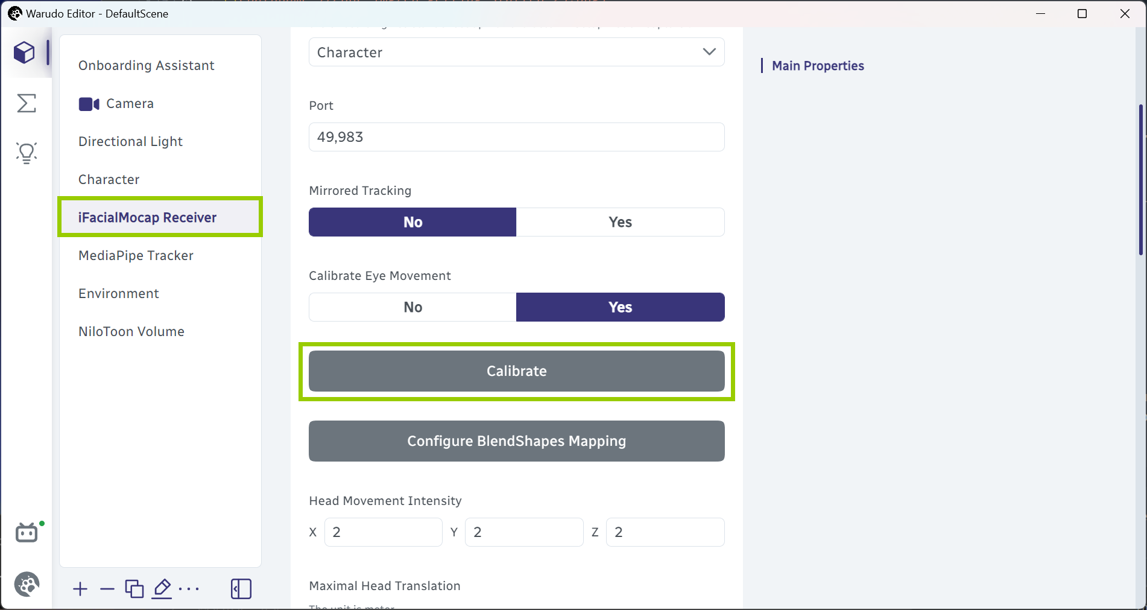Add a new asset with plus icon
1147x610 pixels.
point(80,589)
